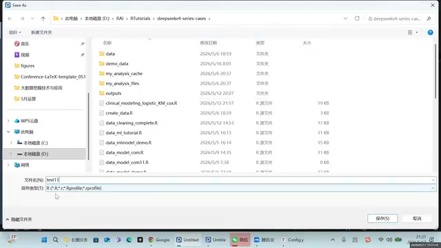Image resolution: width=441 pixels, height=248 pixels.
Task: Select 音乐 in the sidebar
Action: (25, 43)
